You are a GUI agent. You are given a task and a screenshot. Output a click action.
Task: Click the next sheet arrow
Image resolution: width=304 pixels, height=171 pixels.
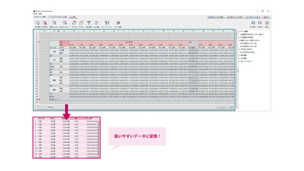click(x=43, y=107)
